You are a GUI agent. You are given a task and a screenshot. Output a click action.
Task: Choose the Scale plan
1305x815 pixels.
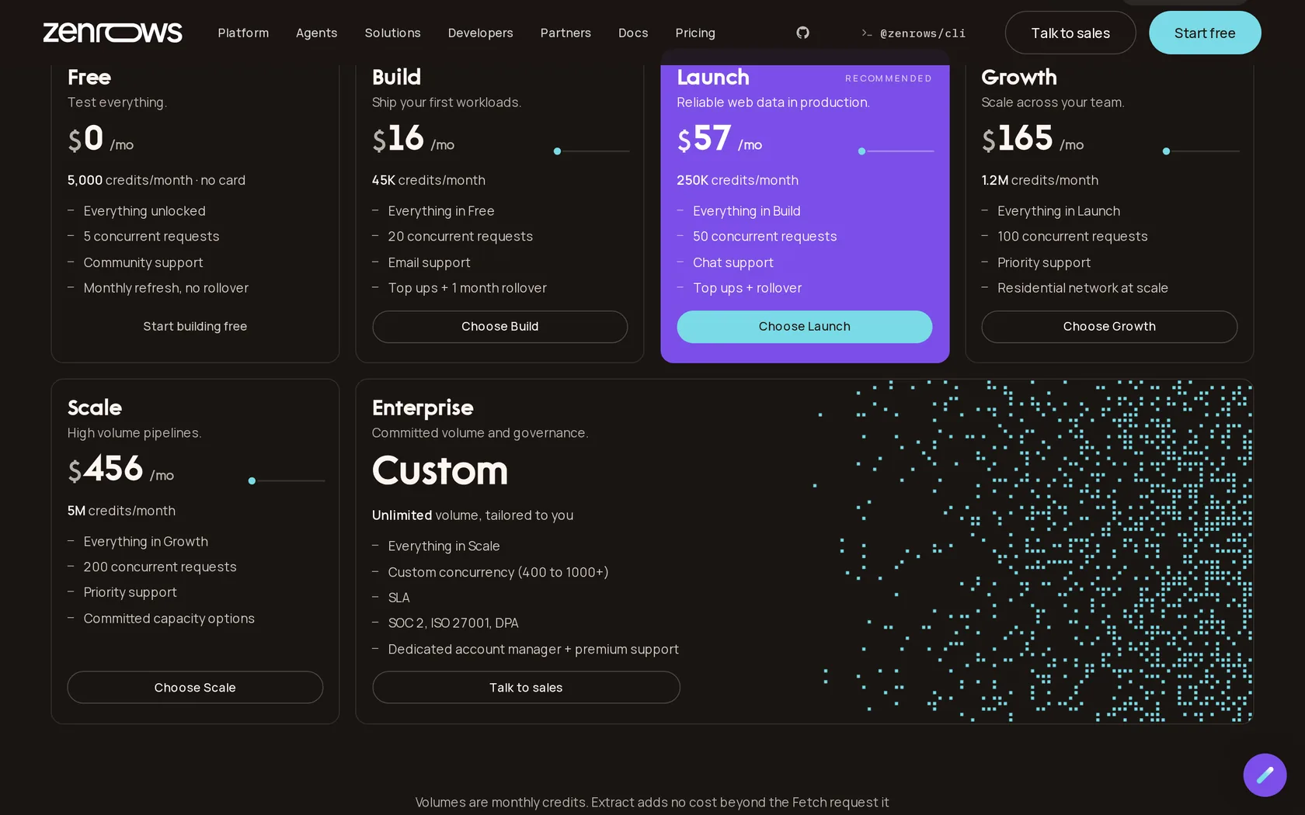pos(195,688)
